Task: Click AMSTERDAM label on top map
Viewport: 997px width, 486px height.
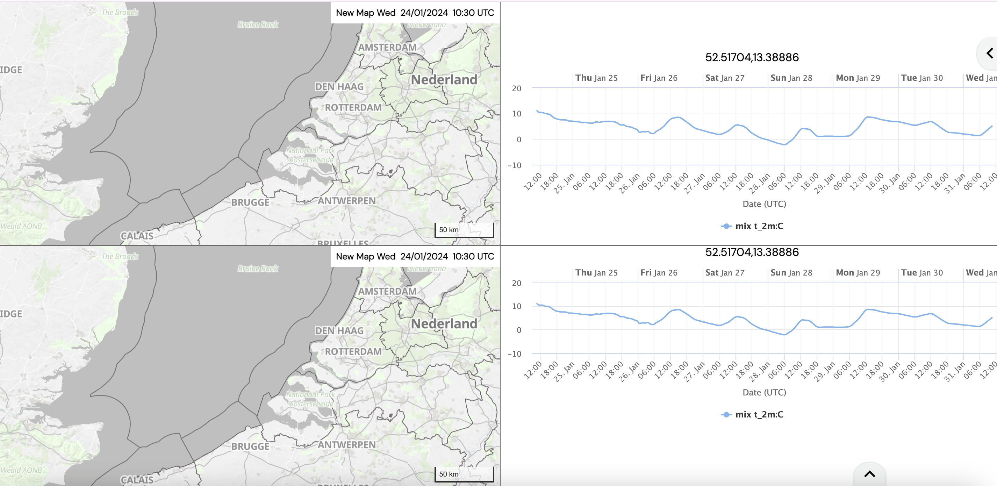Action: (x=387, y=47)
